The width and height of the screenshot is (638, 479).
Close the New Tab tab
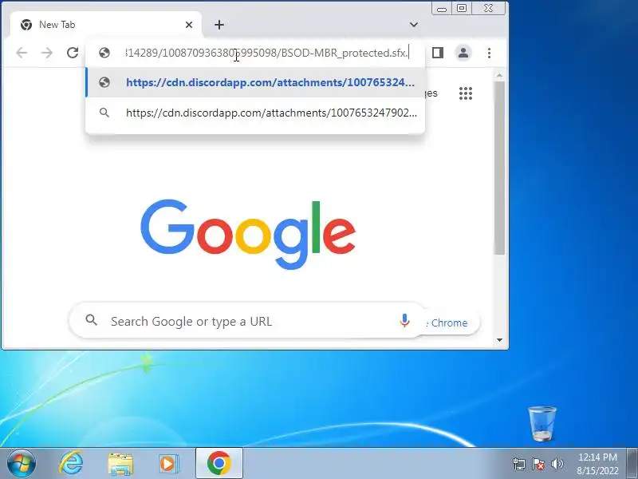click(189, 25)
